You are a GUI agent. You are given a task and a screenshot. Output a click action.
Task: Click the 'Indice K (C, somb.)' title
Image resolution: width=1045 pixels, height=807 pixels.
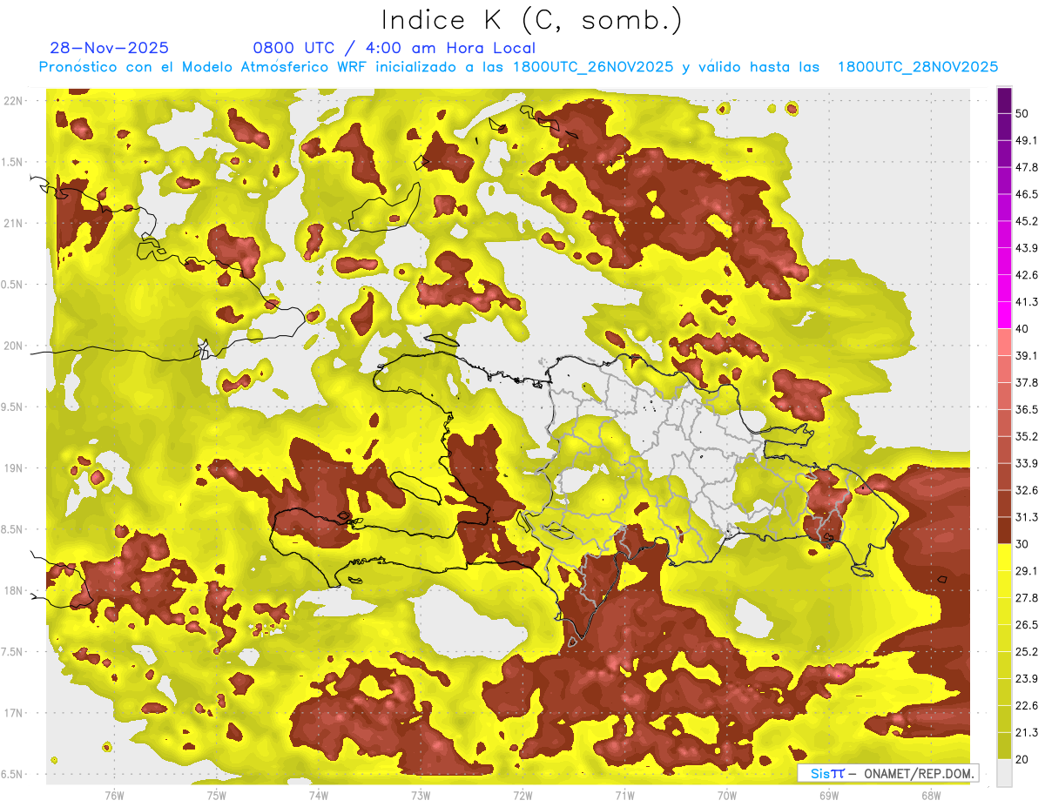pyautogui.click(x=532, y=21)
